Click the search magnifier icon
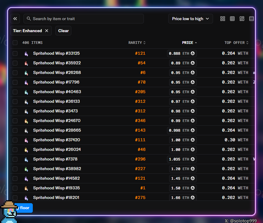 point(29,19)
